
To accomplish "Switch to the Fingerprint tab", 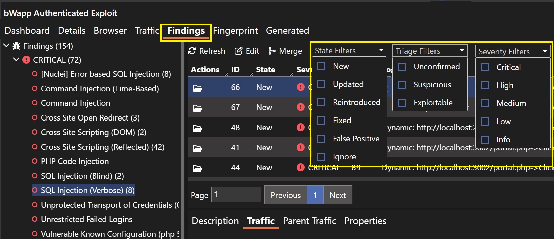I will point(235,31).
